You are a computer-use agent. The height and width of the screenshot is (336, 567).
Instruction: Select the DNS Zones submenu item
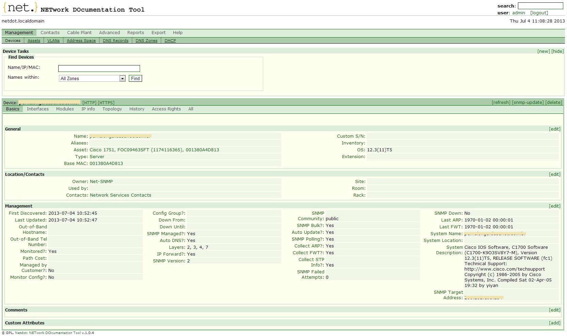pos(146,40)
